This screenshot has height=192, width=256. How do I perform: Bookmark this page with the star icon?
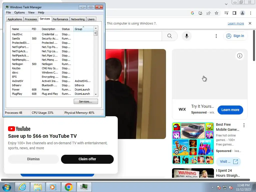pyautogui.click(x=216, y=13)
